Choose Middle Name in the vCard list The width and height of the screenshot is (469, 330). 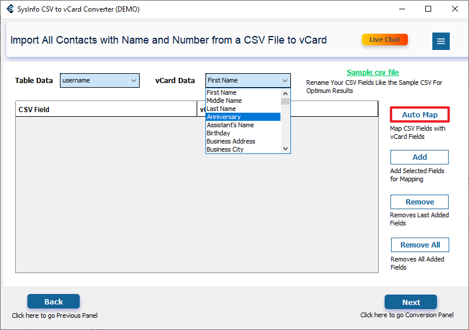tap(243, 101)
